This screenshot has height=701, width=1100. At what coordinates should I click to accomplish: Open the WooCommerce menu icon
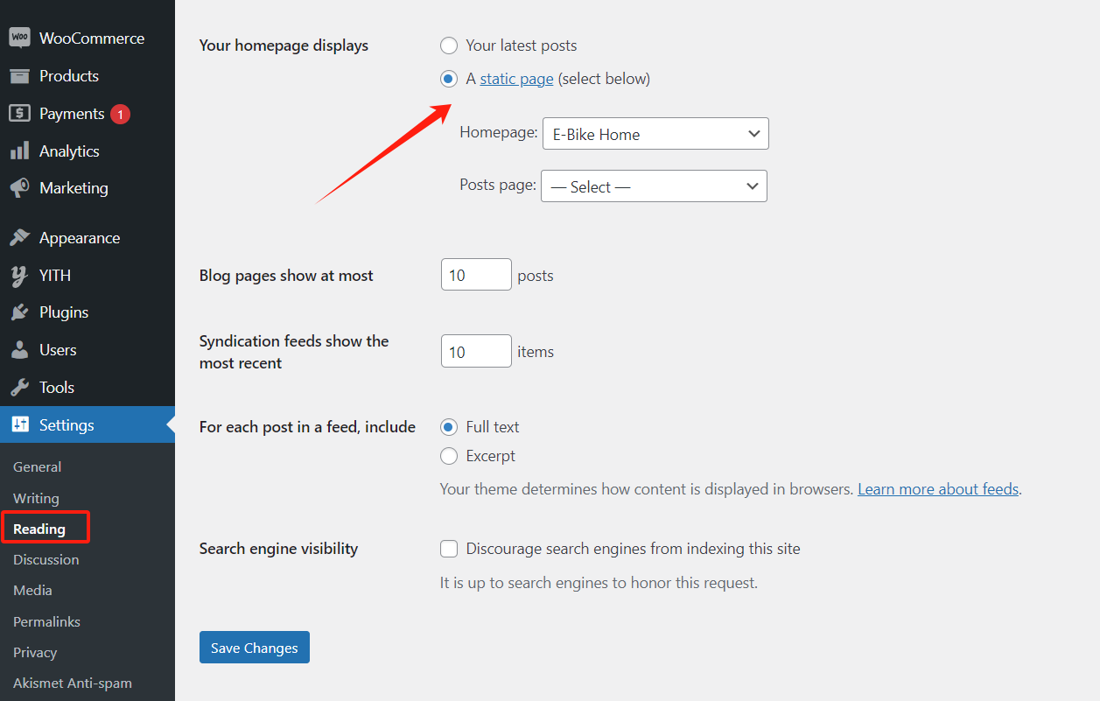point(21,38)
